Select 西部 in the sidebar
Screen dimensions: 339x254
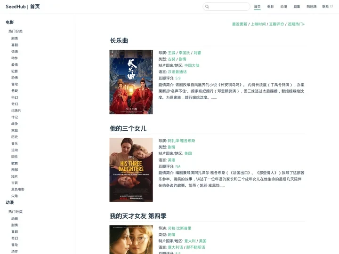[15, 170]
